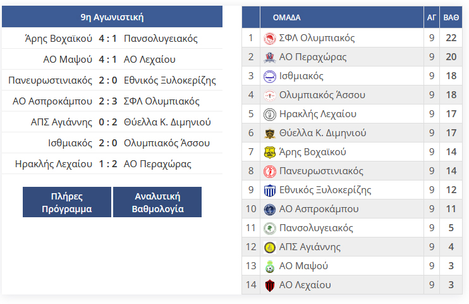
Task: Click the ΣΦΛ Ολυμπιακός team logo
Action: (269, 39)
